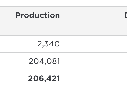The height and width of the screenshot is (100, 127).
Task: Click the blank area below the total row
Action: click(x=63, y=94)
